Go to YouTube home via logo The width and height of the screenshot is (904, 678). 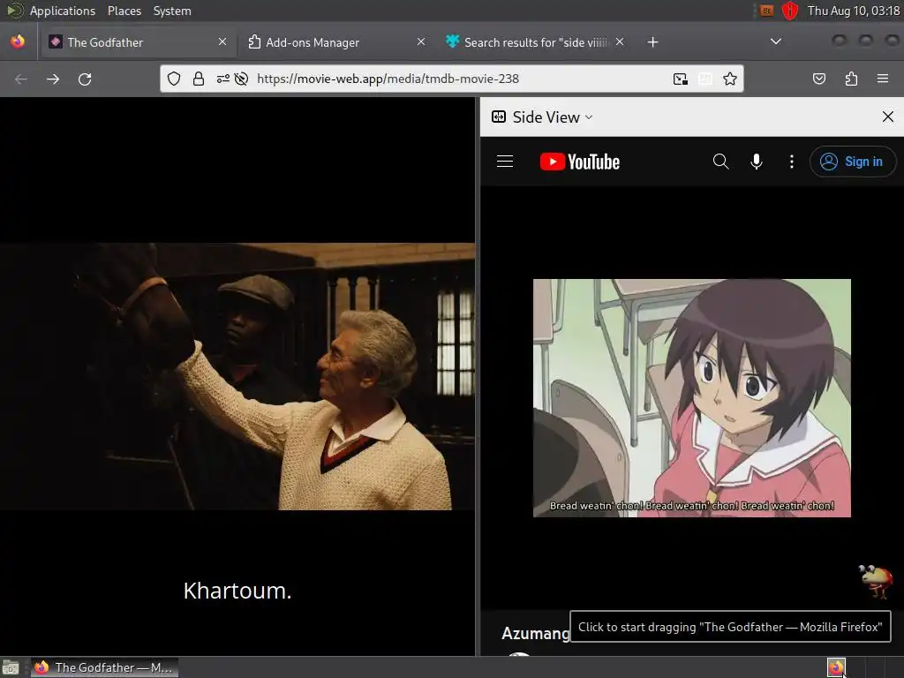coord(579,162)
